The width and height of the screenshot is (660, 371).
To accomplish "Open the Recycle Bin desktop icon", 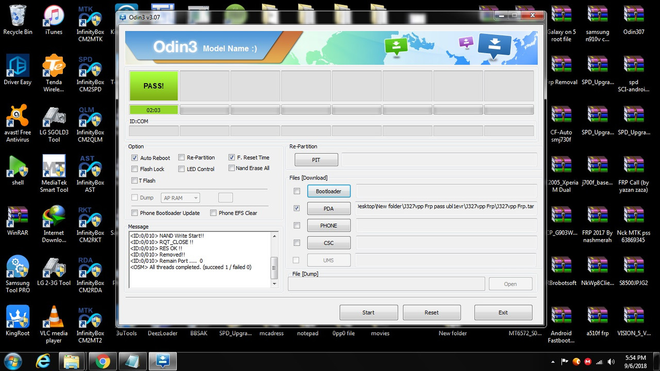I will coord(18,21).
